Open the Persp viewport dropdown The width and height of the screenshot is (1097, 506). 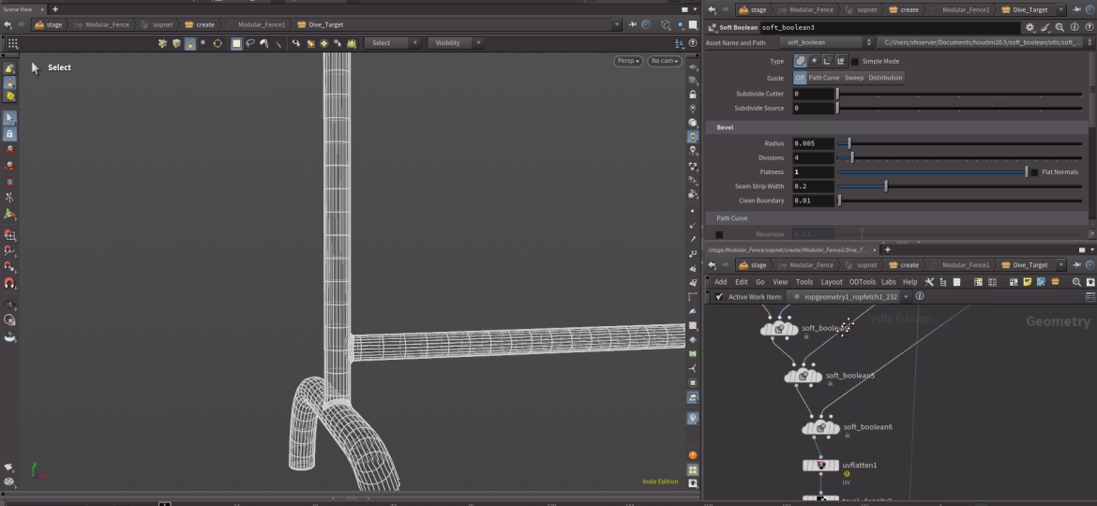point(628,61)
